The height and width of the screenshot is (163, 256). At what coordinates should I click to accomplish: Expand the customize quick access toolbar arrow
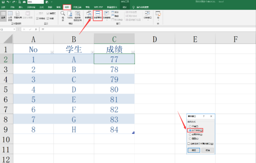(x=52, y=2)
